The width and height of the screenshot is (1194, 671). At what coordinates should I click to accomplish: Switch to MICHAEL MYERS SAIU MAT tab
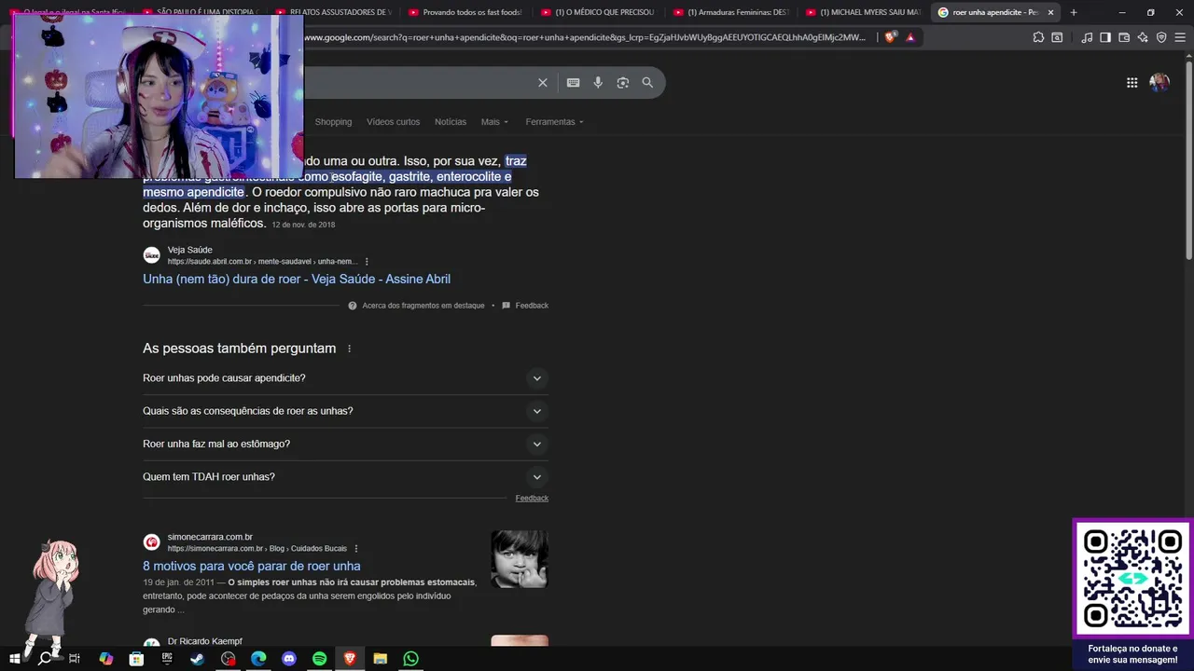tap(863, 12)
